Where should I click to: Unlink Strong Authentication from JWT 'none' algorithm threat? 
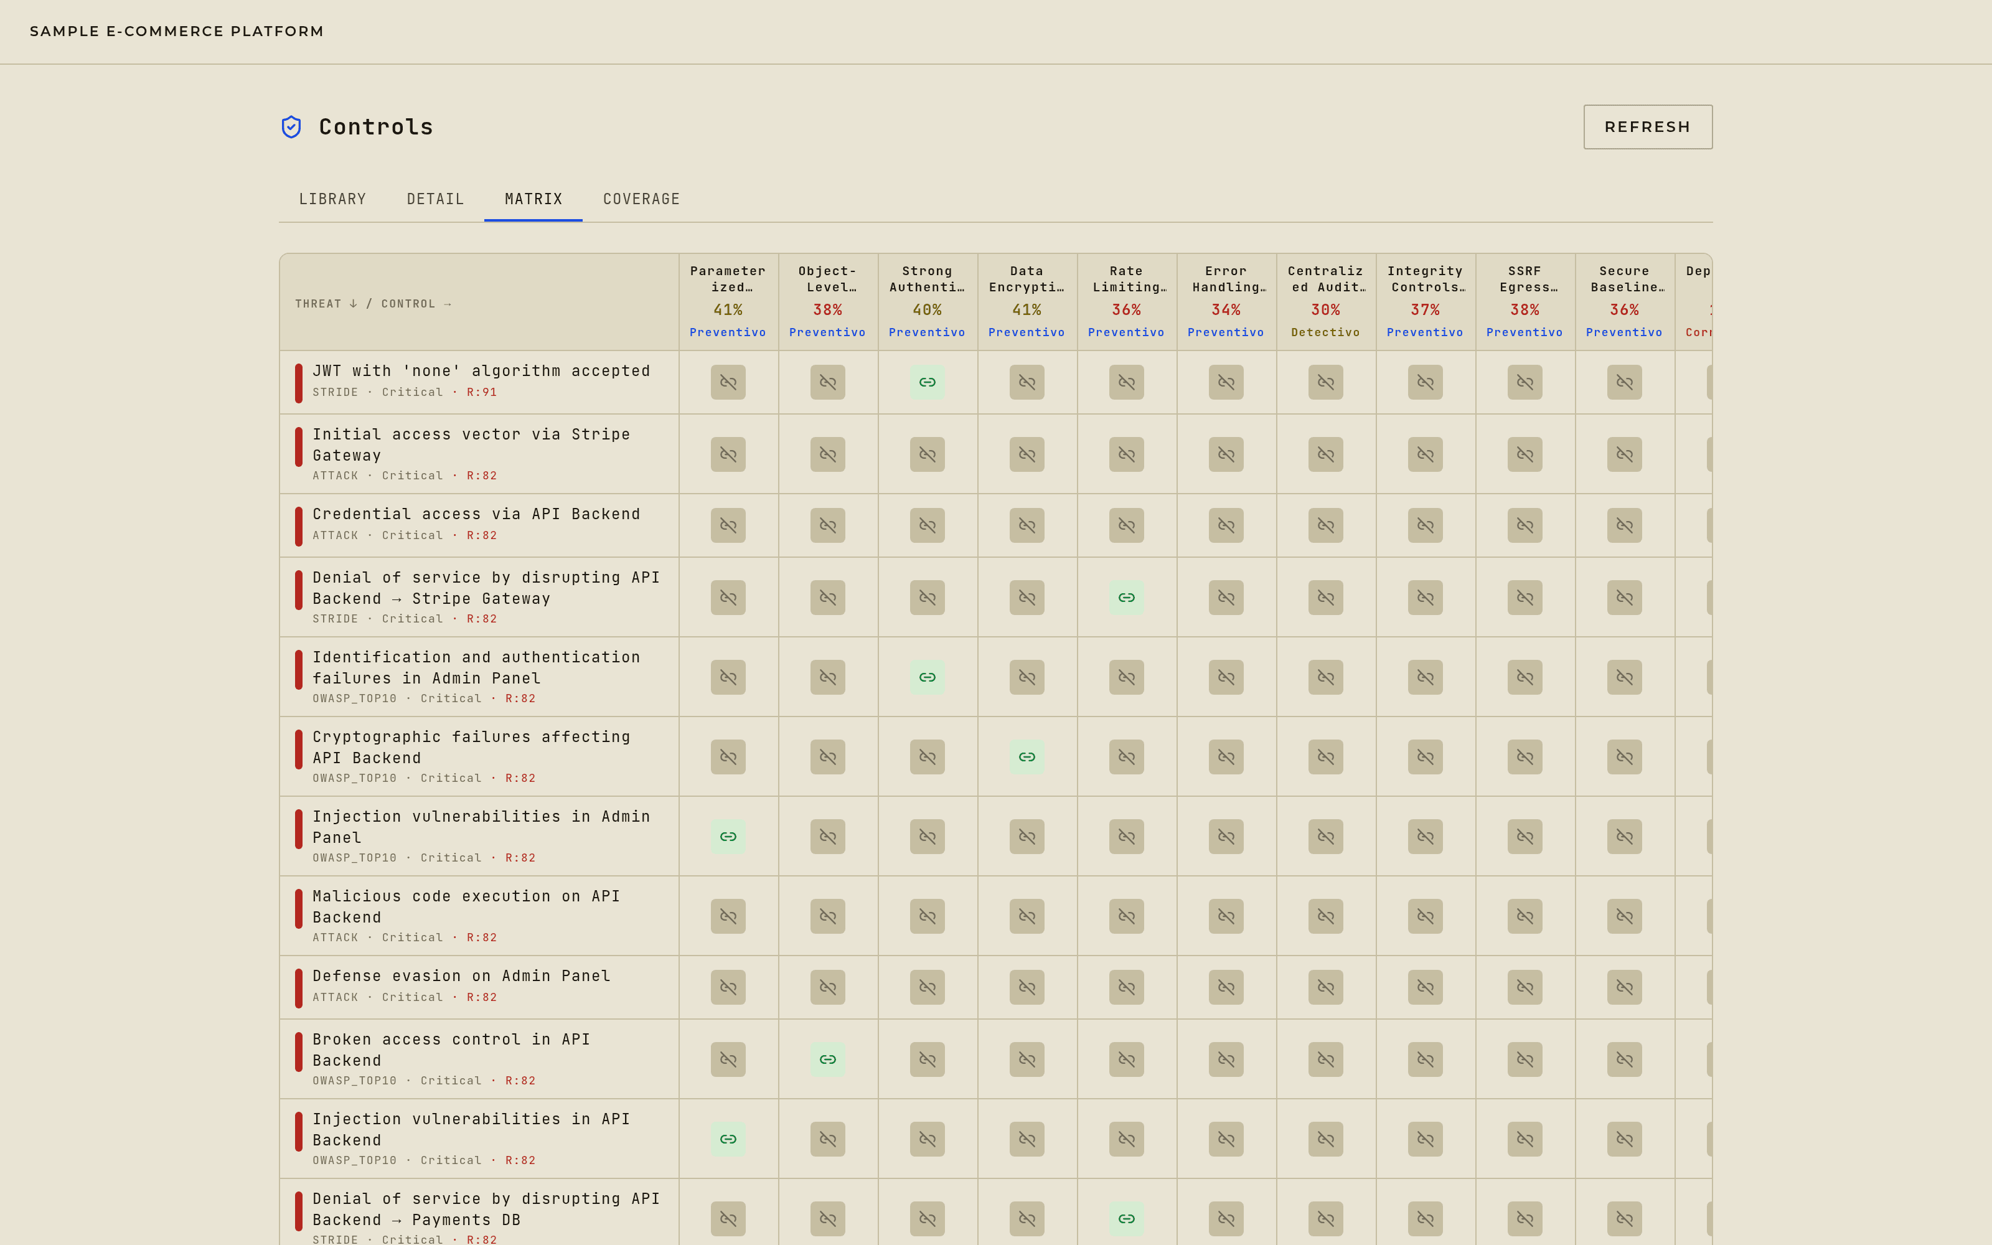point(927,382)
